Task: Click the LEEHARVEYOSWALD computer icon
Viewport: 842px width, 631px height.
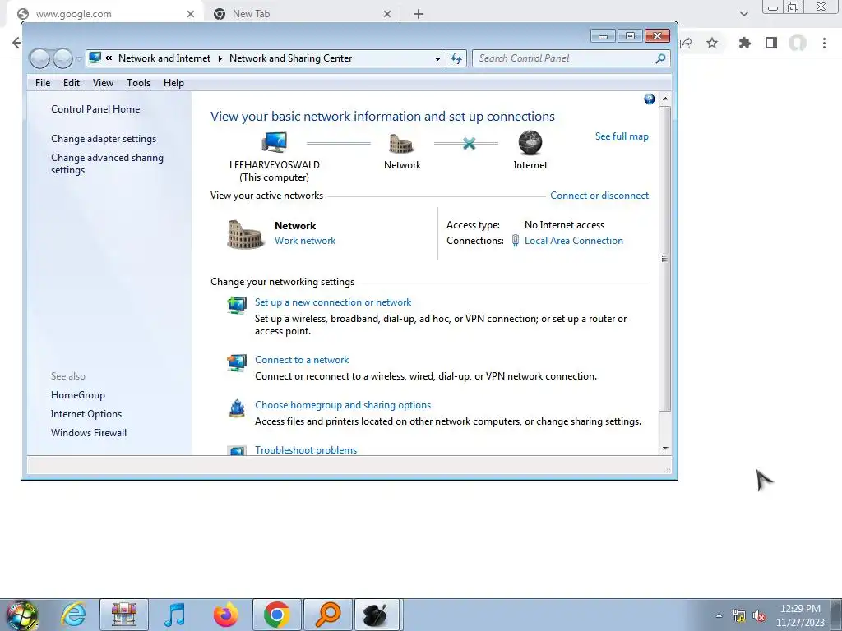Action: click(x=275, y=143)
